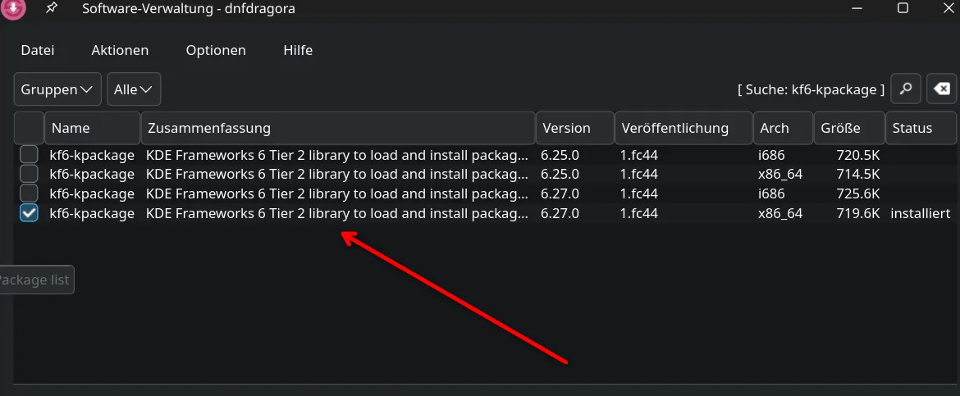Check the kf6-kpackage 6.27.0 i686 checkbox
960x396 pixels.
point(29,193)
